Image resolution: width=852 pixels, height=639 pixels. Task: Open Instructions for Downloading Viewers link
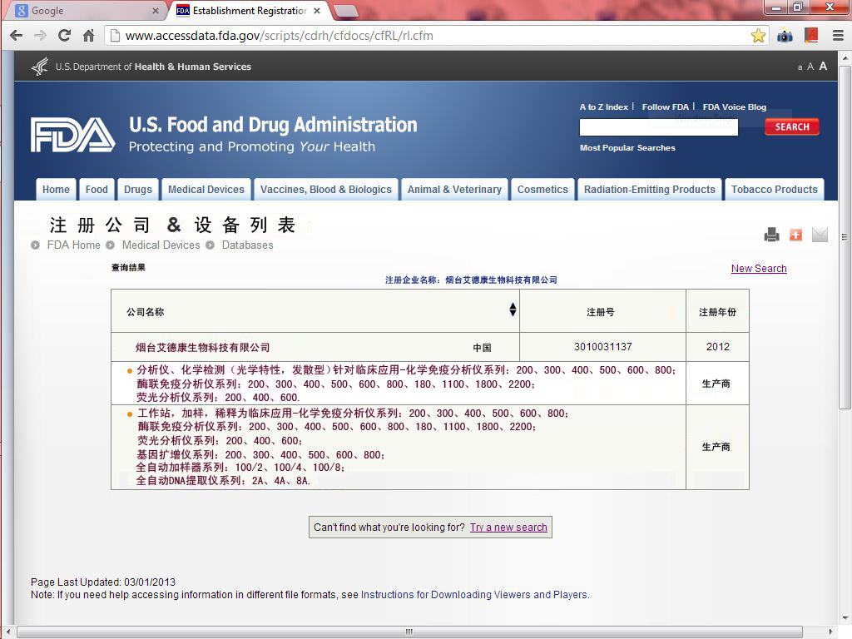(474, 595)
